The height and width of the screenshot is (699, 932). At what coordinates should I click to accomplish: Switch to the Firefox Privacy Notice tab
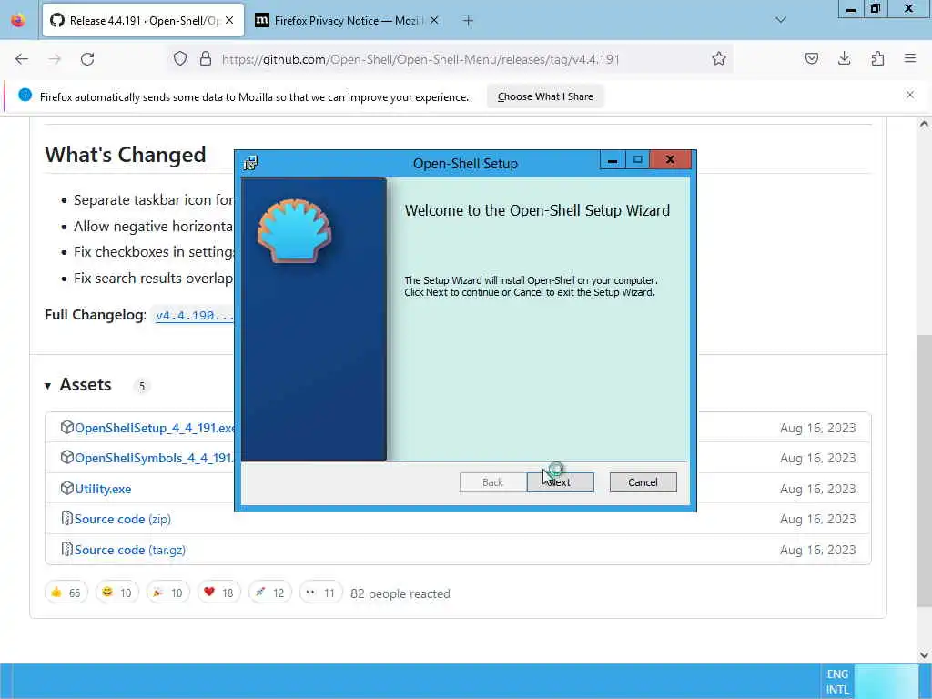tap(348, 20)
